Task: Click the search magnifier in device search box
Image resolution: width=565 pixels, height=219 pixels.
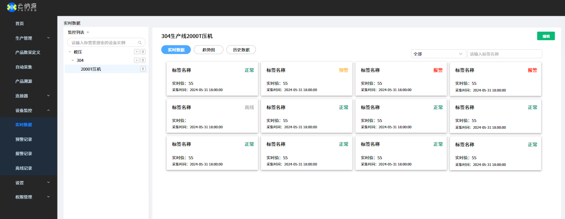Action: [140, 43]
